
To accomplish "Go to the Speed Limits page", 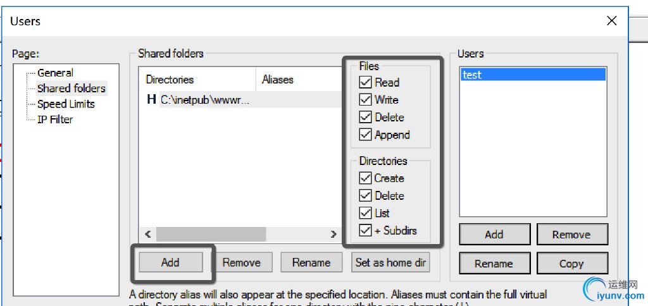I will 66,104.
